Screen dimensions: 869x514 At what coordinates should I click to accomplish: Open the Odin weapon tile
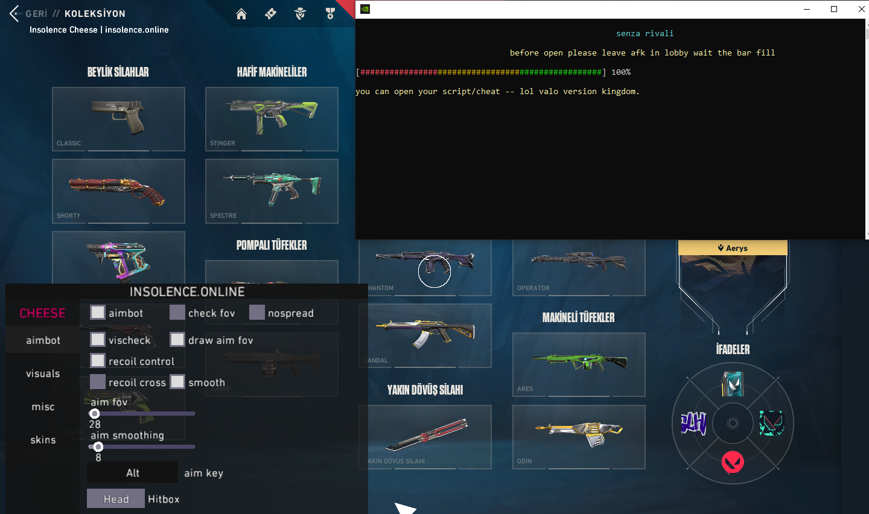(x=579, y=437)
